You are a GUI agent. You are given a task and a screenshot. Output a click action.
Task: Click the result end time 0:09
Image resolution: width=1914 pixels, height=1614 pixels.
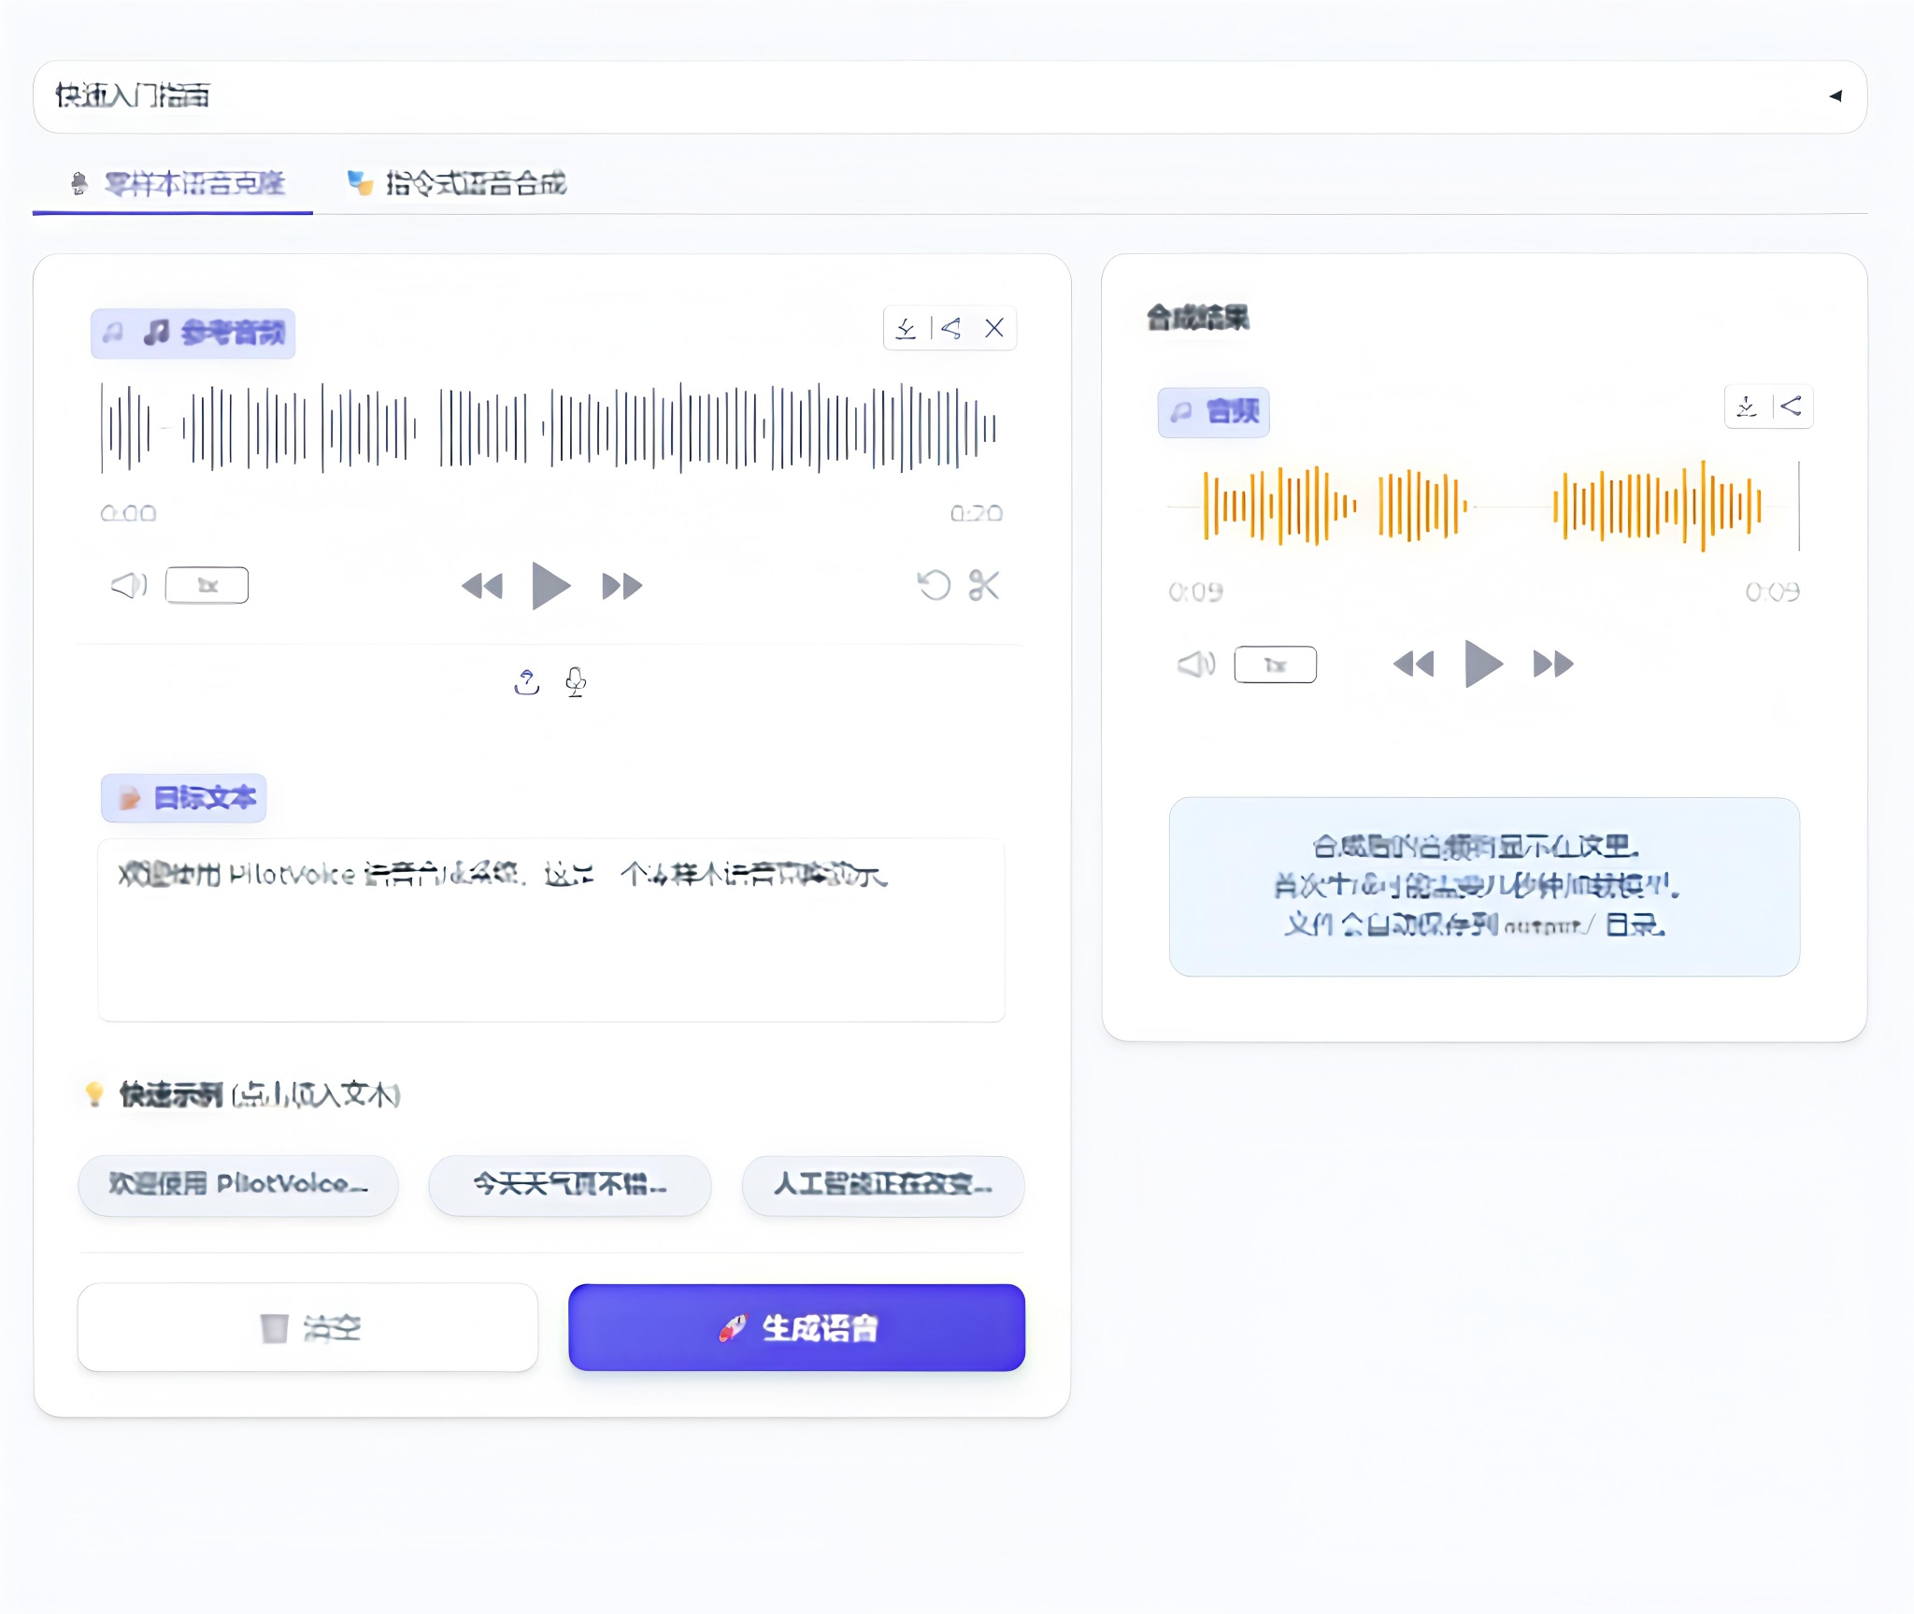click(1772, 592)
